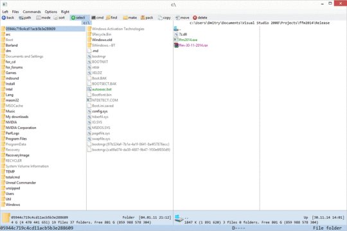Open the Options menu
The height and width of the screenshot is (231, 347).
coord(51,12)
